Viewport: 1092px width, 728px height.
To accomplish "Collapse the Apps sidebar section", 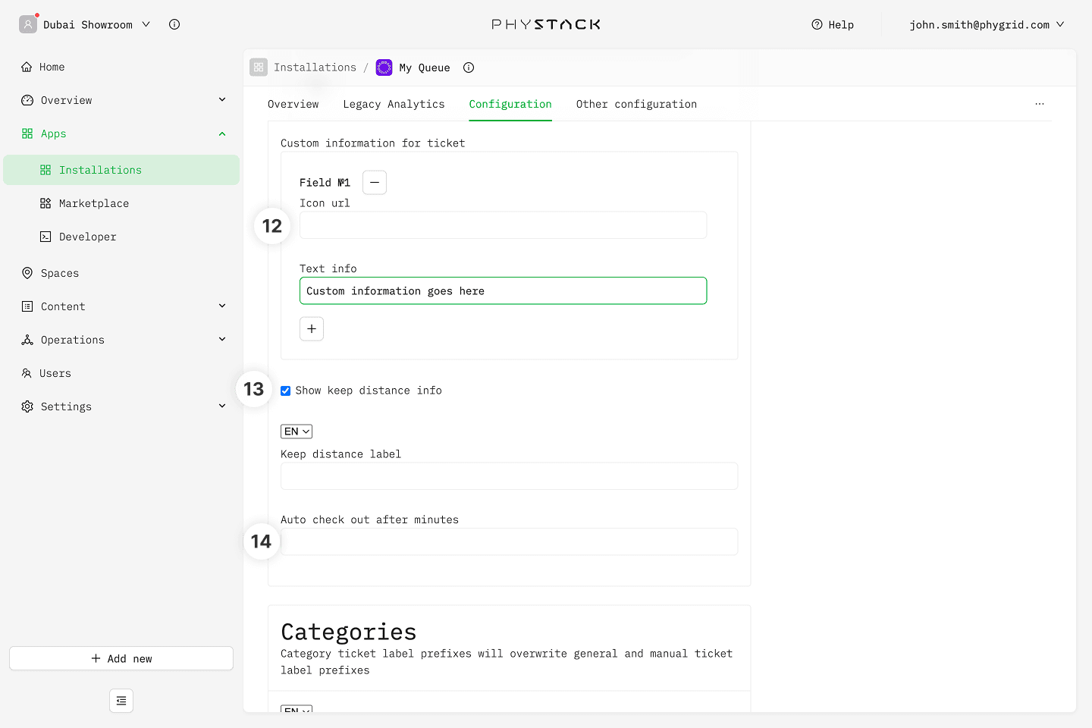I will tap(222, 134).
